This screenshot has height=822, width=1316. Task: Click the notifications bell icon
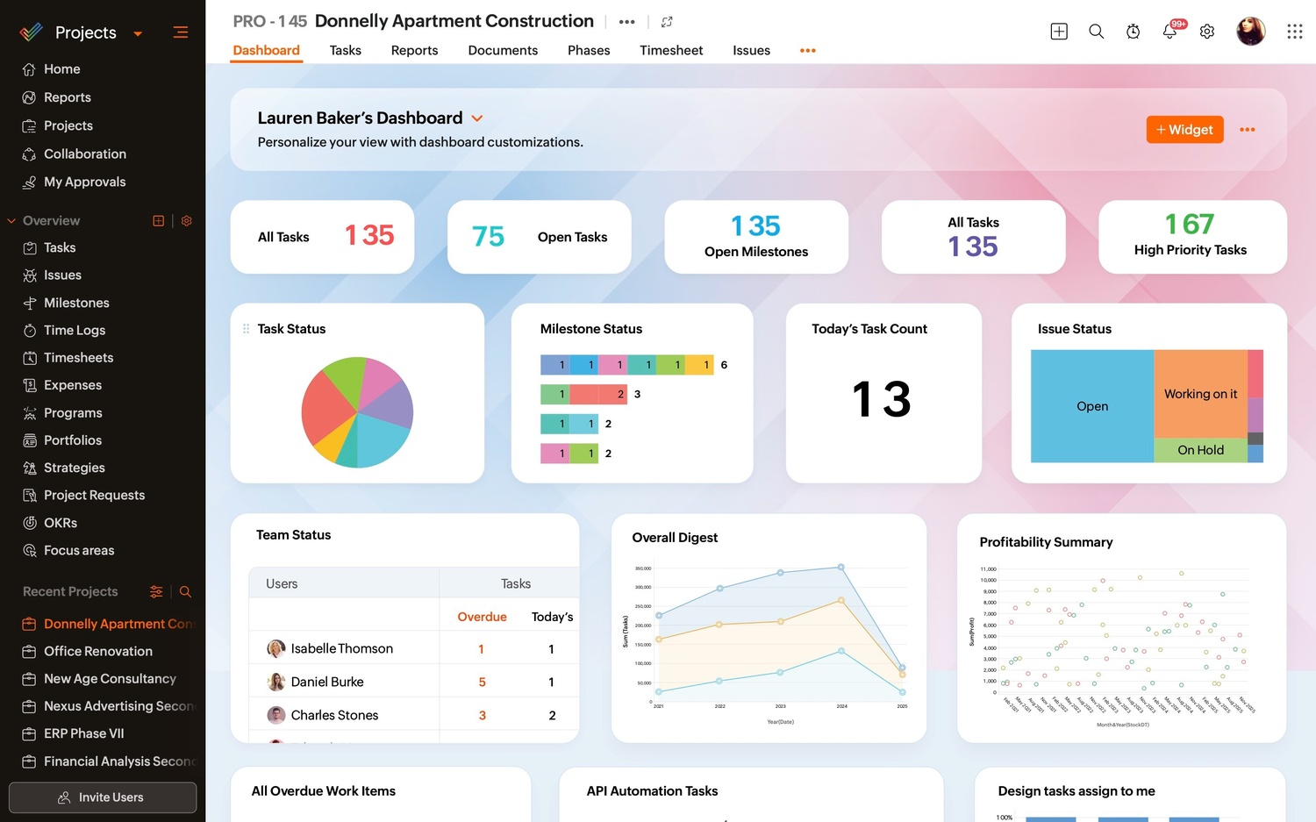(x=1169, y=32)
